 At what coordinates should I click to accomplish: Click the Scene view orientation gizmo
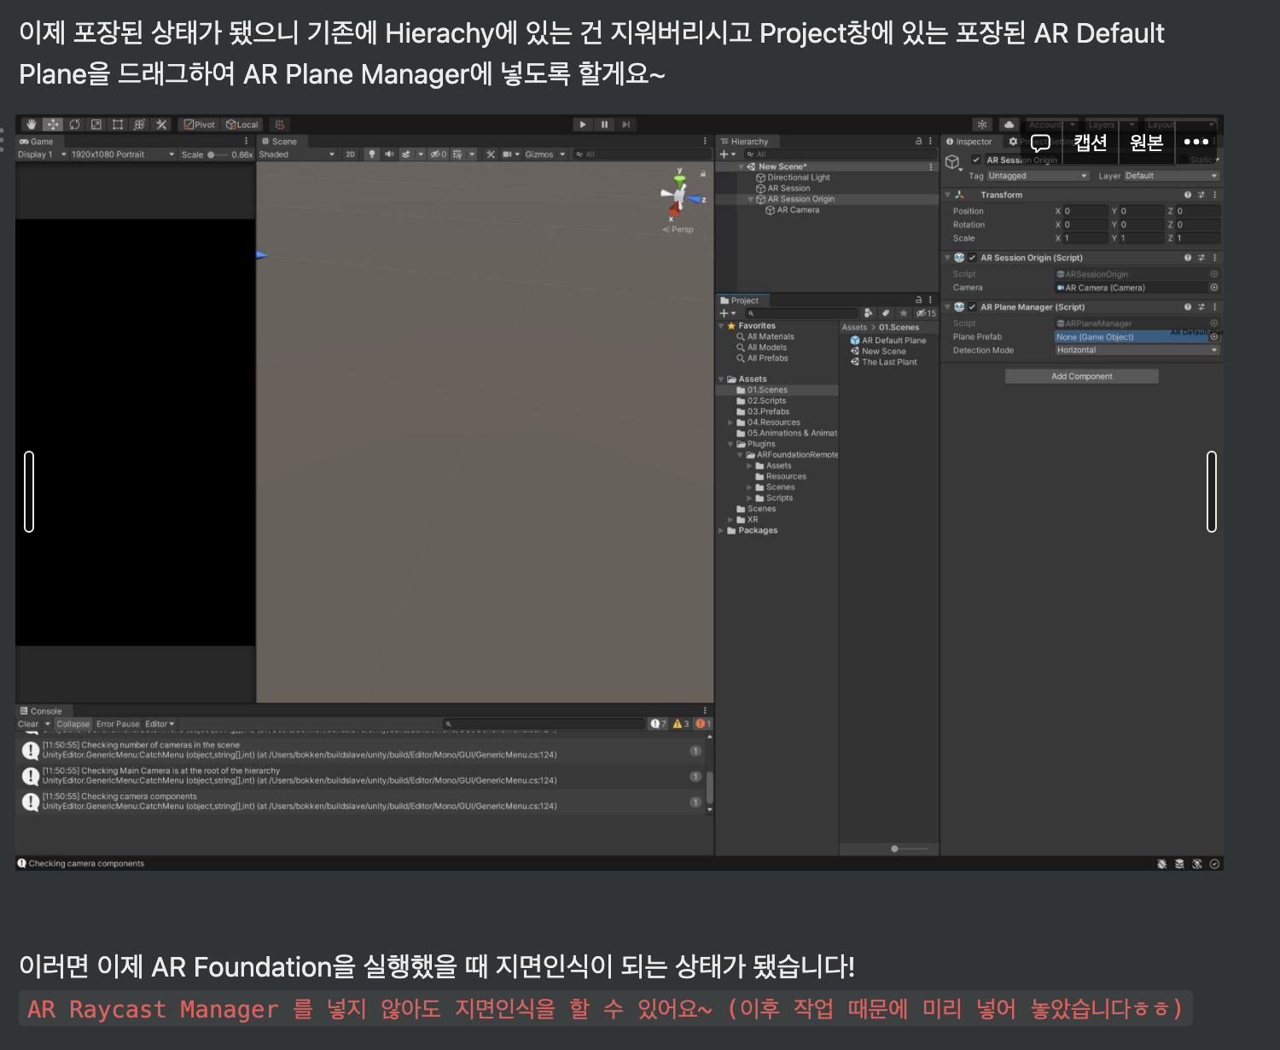point(680,198)
